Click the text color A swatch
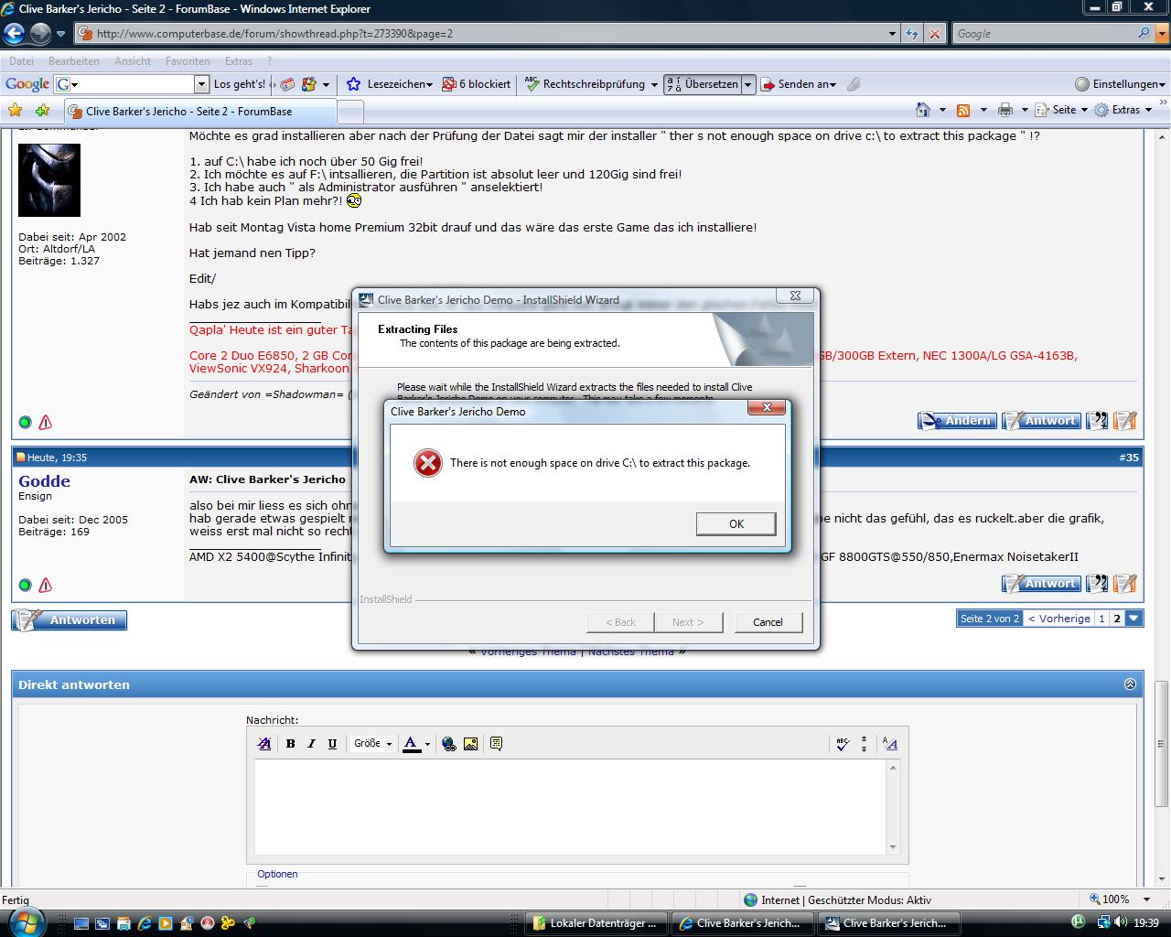 pos(412,744)
